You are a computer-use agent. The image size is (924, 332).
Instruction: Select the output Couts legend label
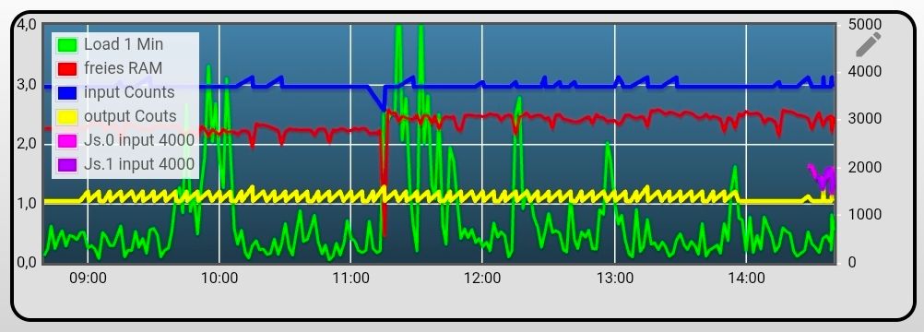(130, 116)
